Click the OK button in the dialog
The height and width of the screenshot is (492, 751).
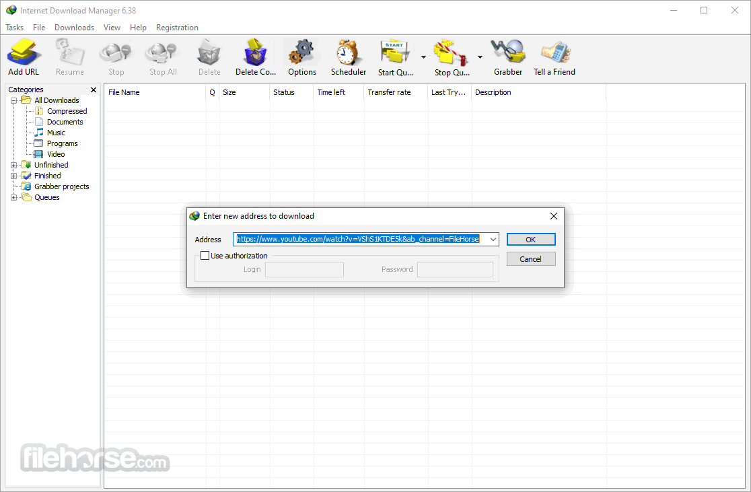pos(531,239)
